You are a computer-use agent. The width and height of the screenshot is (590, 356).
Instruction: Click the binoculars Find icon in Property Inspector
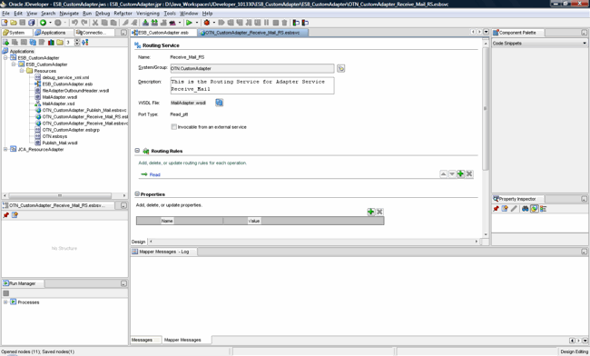pyautogui.click(x=525, y=209)
